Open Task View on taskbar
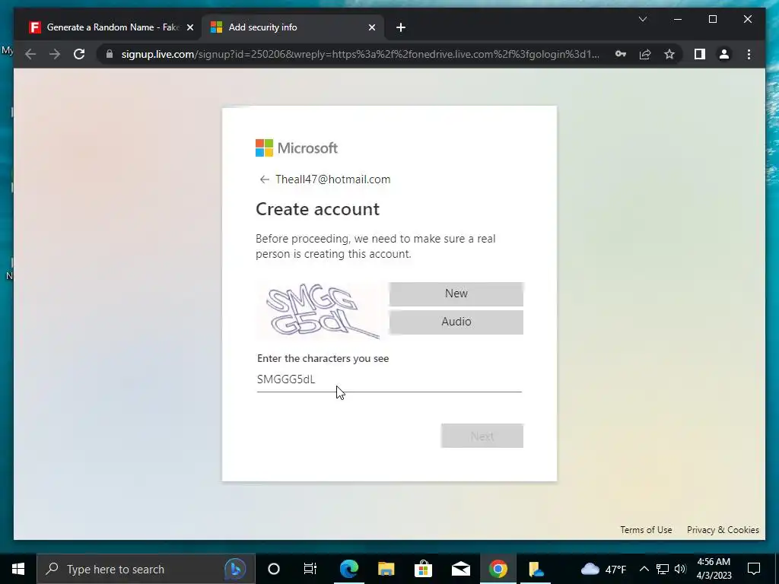 pos(310,569)
